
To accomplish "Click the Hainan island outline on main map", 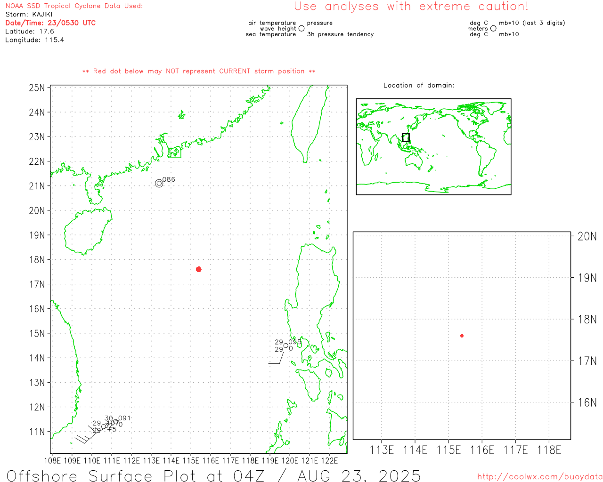I will [x=88, y=231].
